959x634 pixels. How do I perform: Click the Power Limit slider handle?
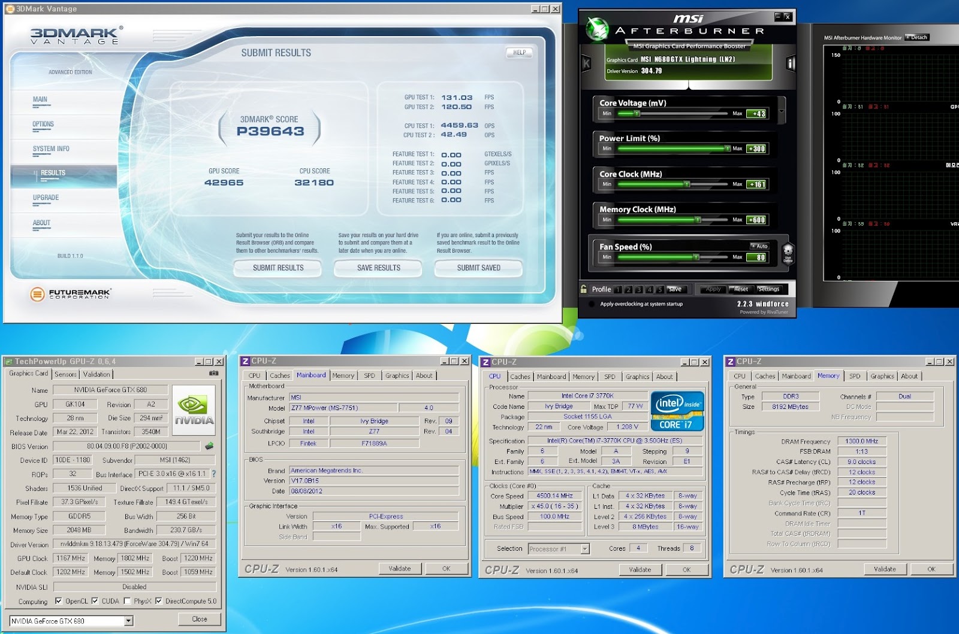(728, 148)
